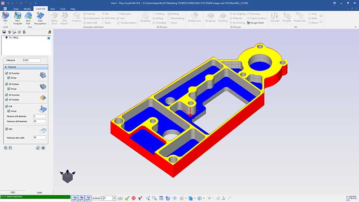
Task: Open the UCSCAM coordinate system dropdown
Action: (101, 198)
